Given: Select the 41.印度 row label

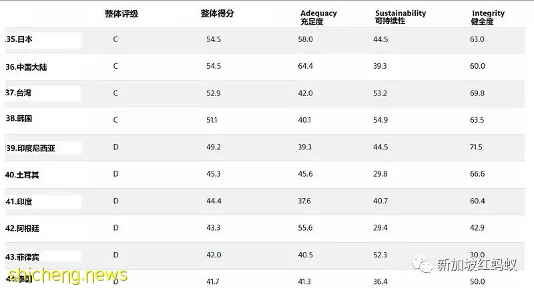Looking at the screenshot, I should pos(19,201).
